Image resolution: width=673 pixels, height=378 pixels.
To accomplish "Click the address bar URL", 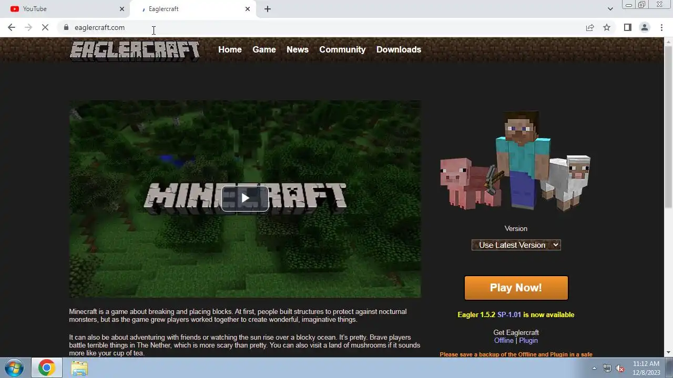I will 99,27.
